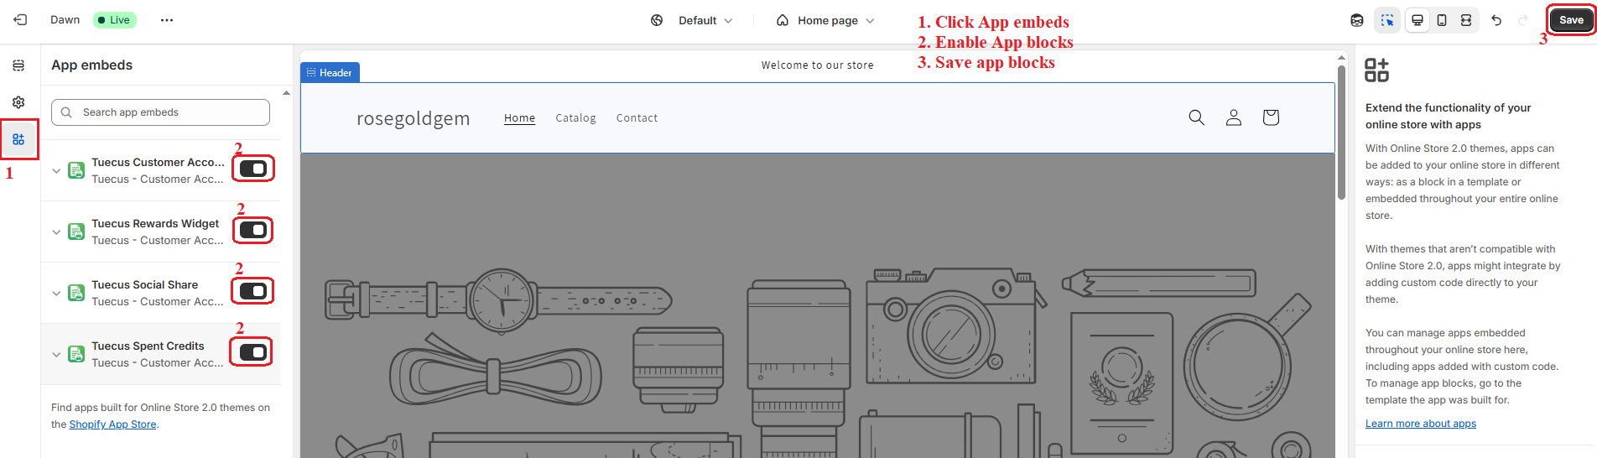Viewport: 1597px width, 458px height.
Task: Click the redo arrow
Action: tap(1523, 20)
